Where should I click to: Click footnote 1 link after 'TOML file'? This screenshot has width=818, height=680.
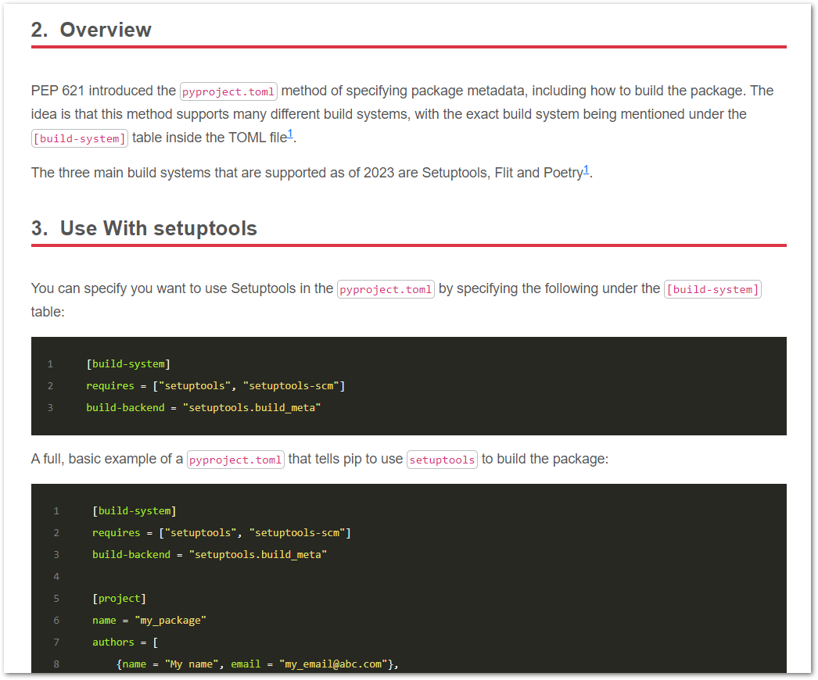tap(290, 134)
